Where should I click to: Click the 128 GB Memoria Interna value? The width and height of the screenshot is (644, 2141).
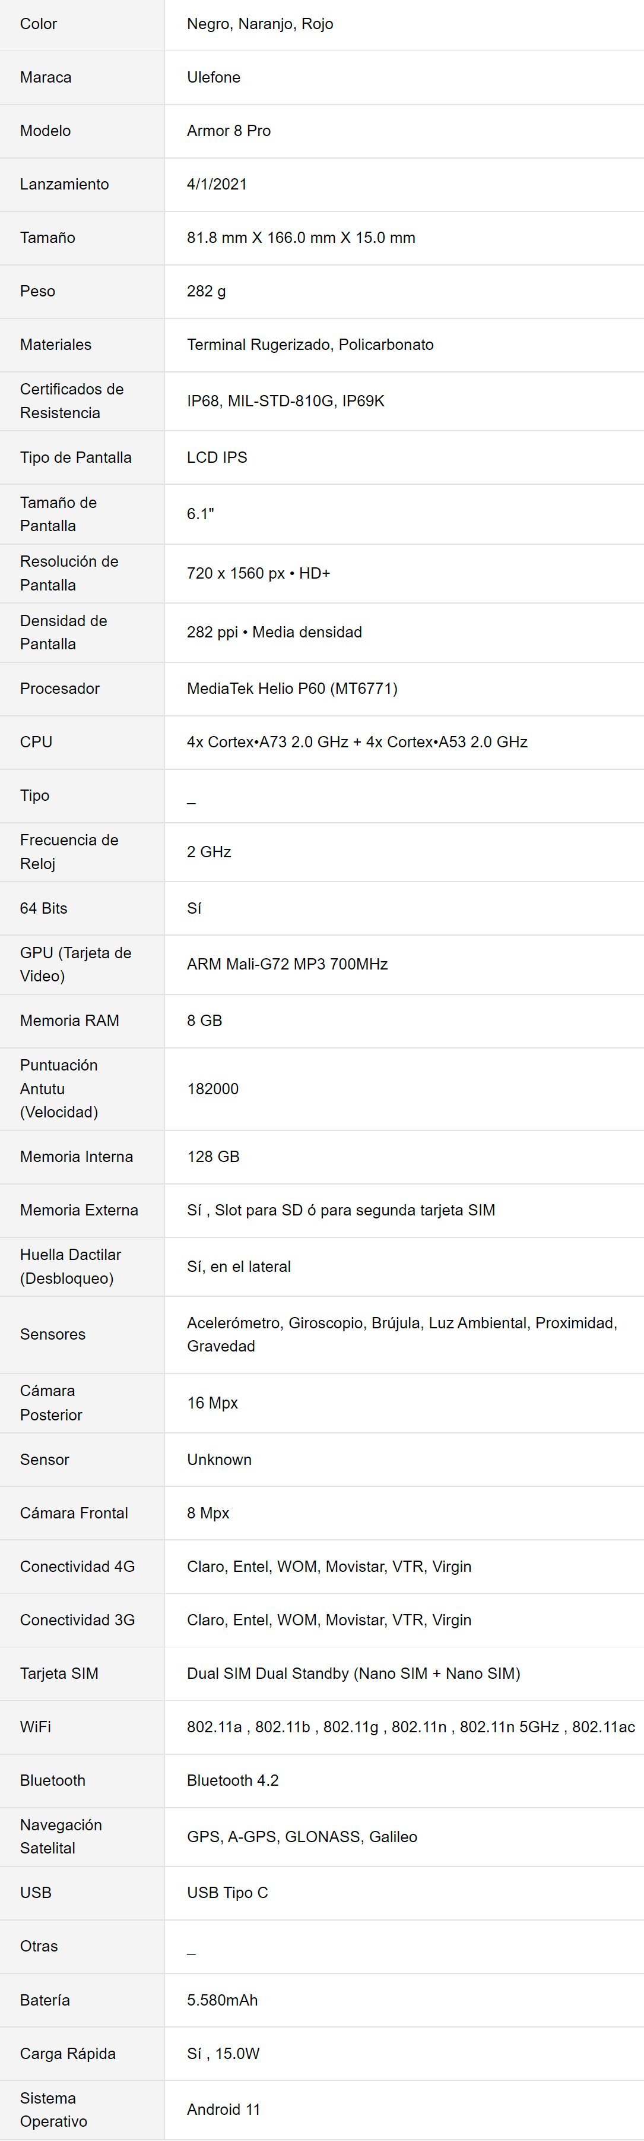click(x=213, y=1157)
